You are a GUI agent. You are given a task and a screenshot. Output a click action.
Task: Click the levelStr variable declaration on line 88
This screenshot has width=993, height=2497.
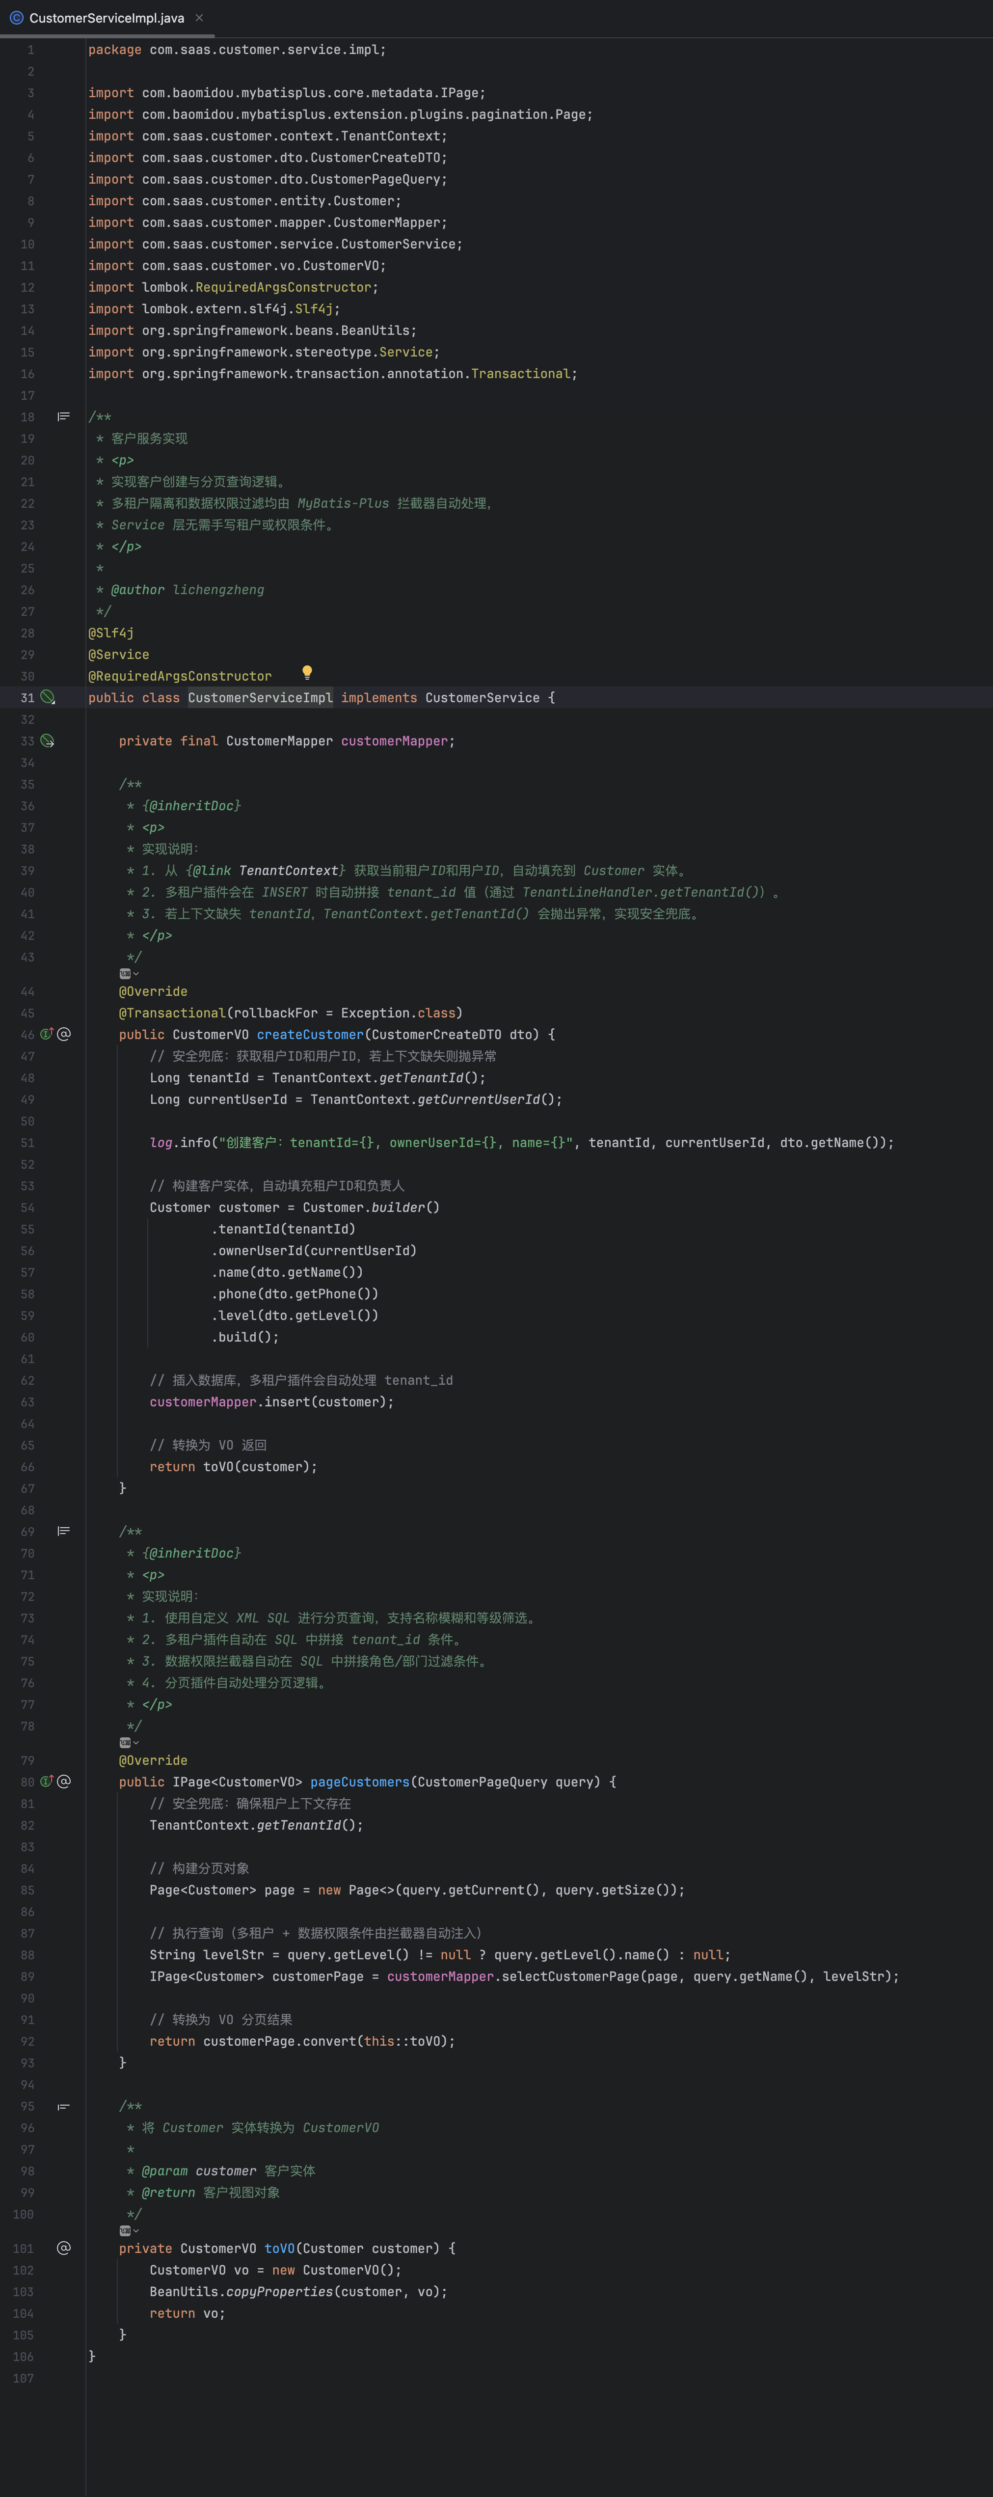click(234, 1955)
